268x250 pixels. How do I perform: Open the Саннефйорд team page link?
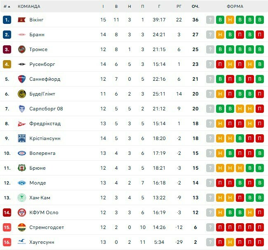45,79
